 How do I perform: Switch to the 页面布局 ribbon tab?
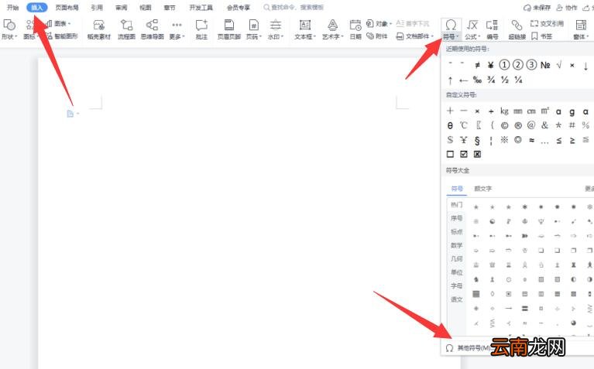pos(67,7)
